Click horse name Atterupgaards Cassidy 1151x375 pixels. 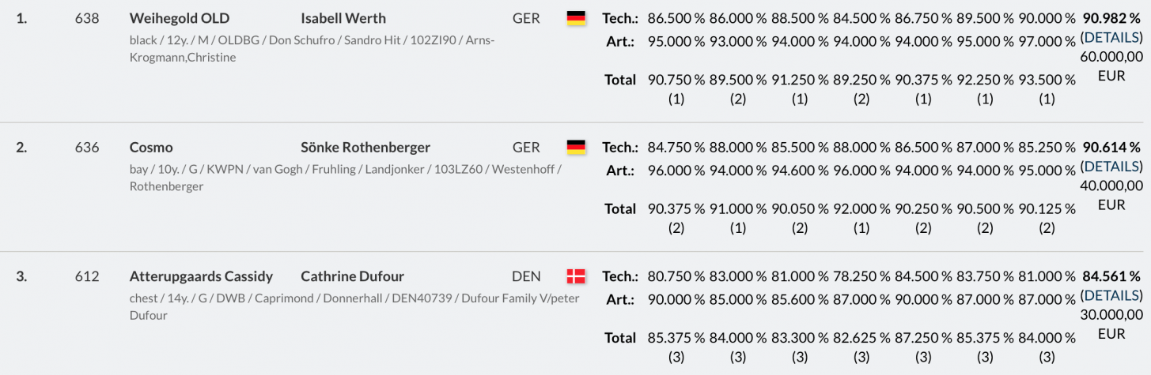pyautogui.click(x=201, y=276)
